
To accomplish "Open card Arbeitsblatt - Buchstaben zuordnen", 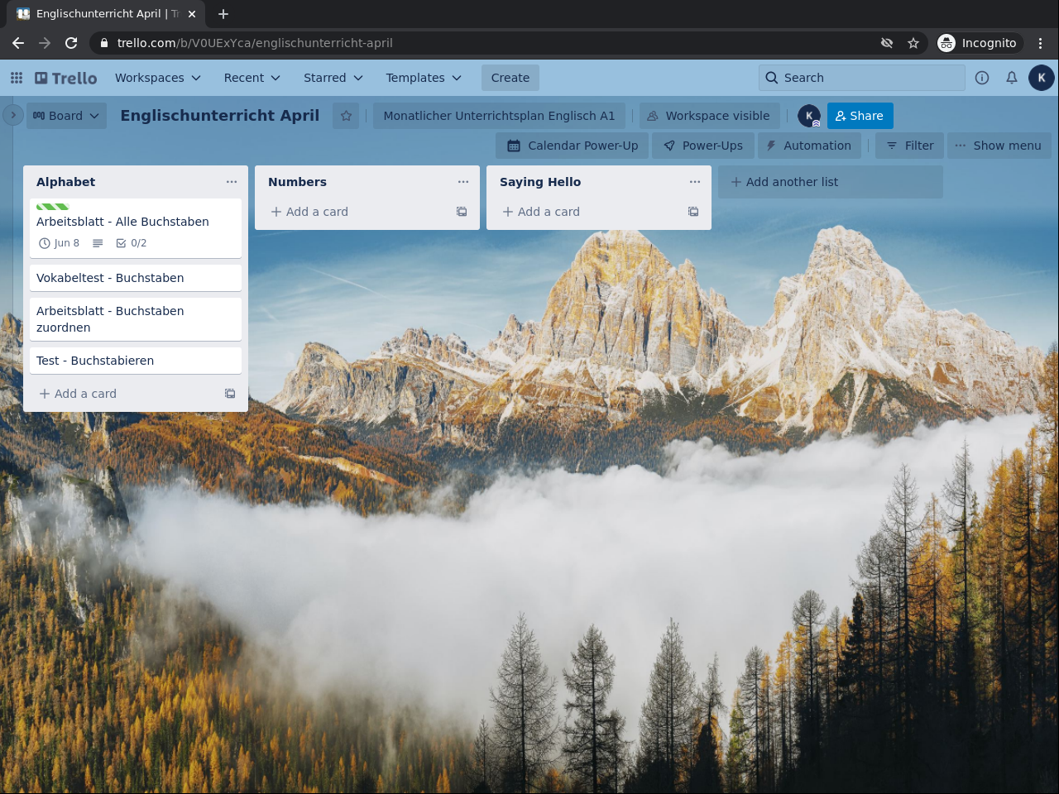I will [136, 319].
